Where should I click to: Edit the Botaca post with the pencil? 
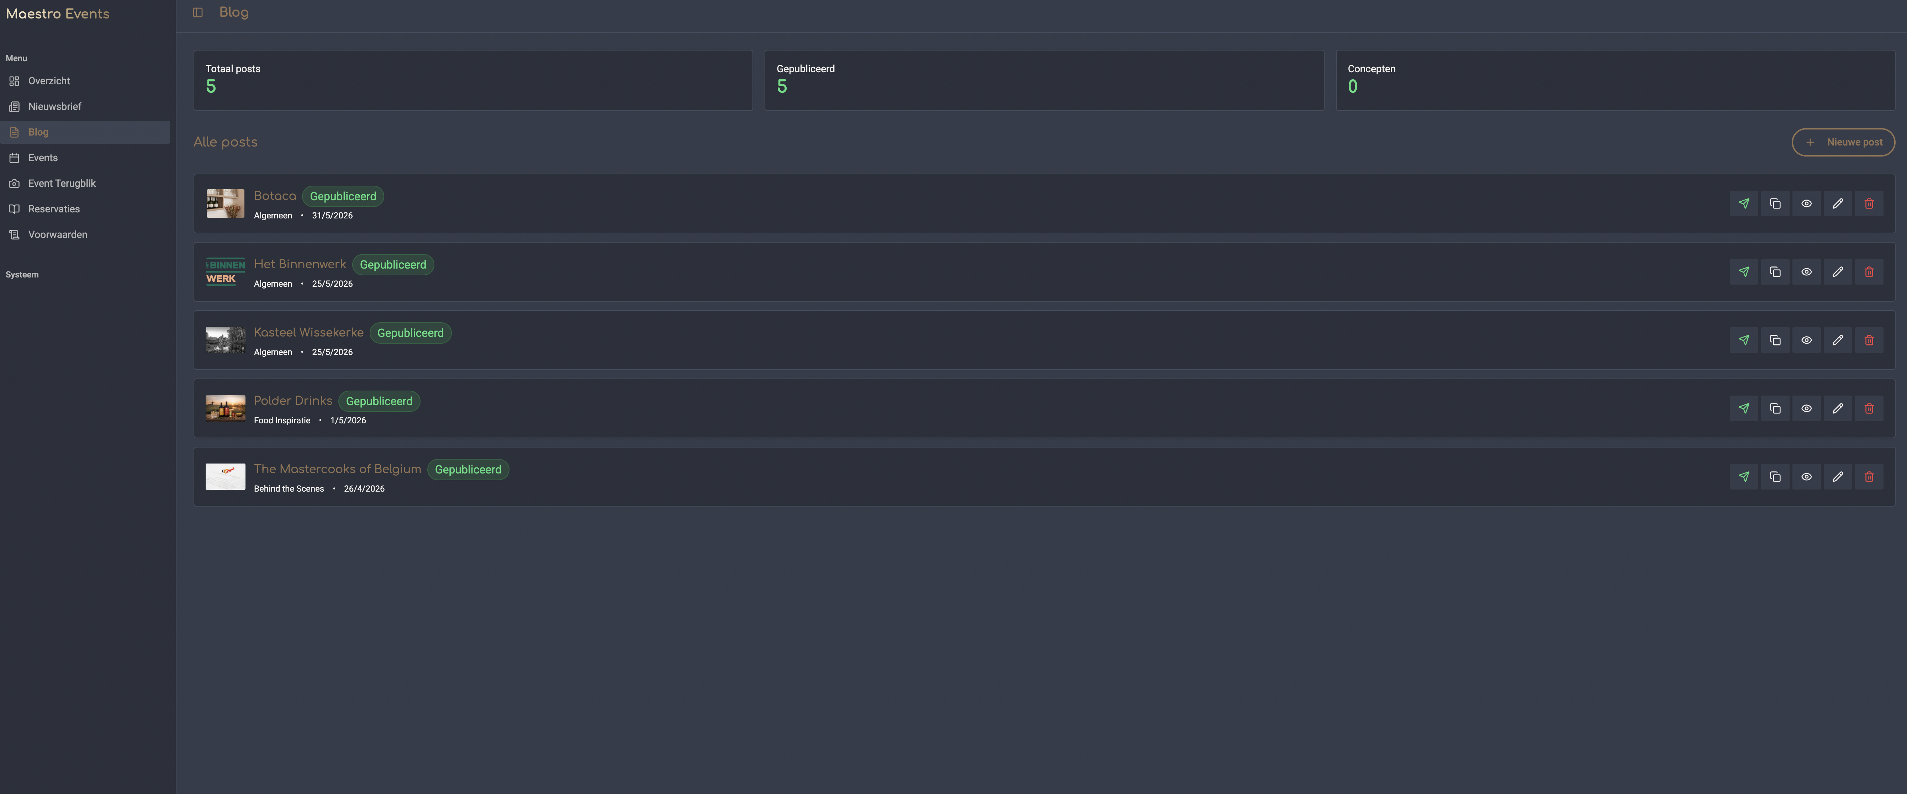click(1837, 203)
